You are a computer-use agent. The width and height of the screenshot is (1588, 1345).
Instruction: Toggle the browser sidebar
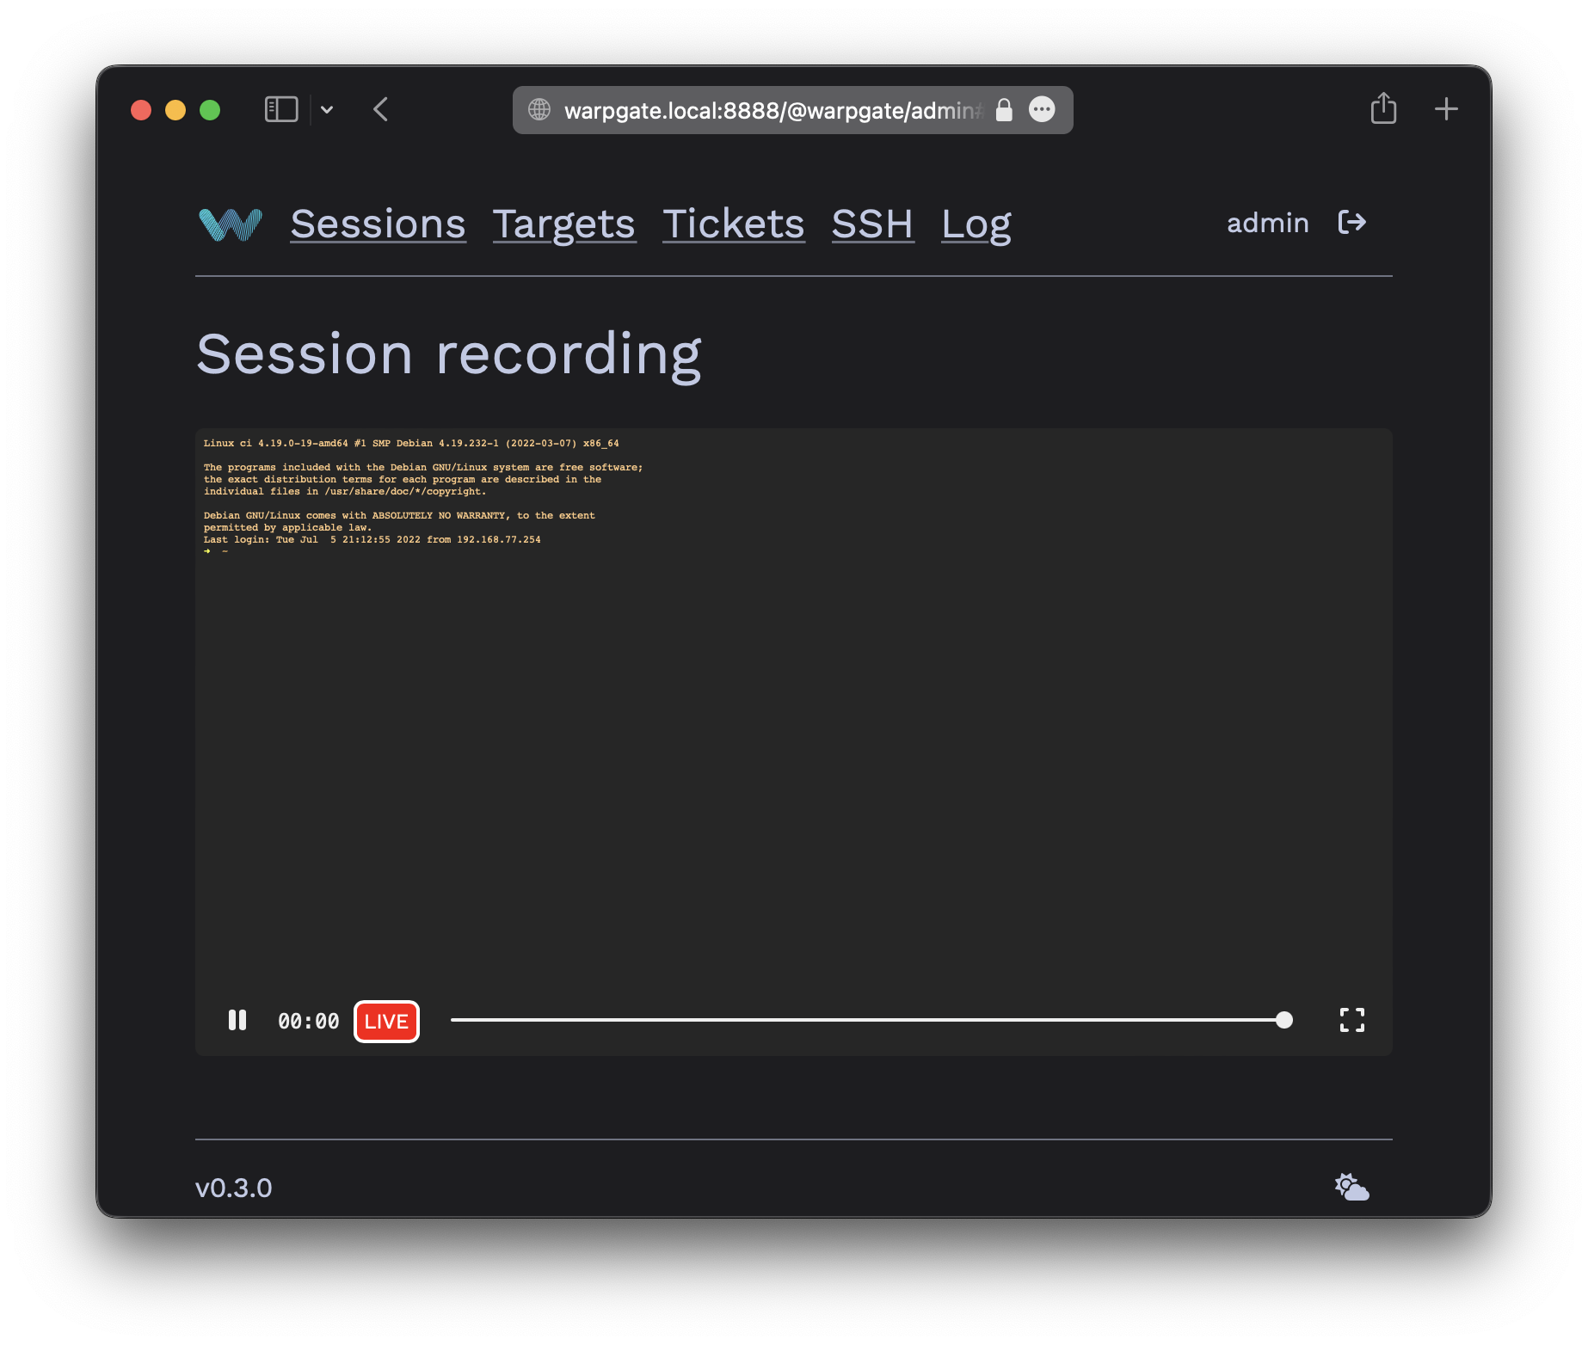click(x=281, y=109)
